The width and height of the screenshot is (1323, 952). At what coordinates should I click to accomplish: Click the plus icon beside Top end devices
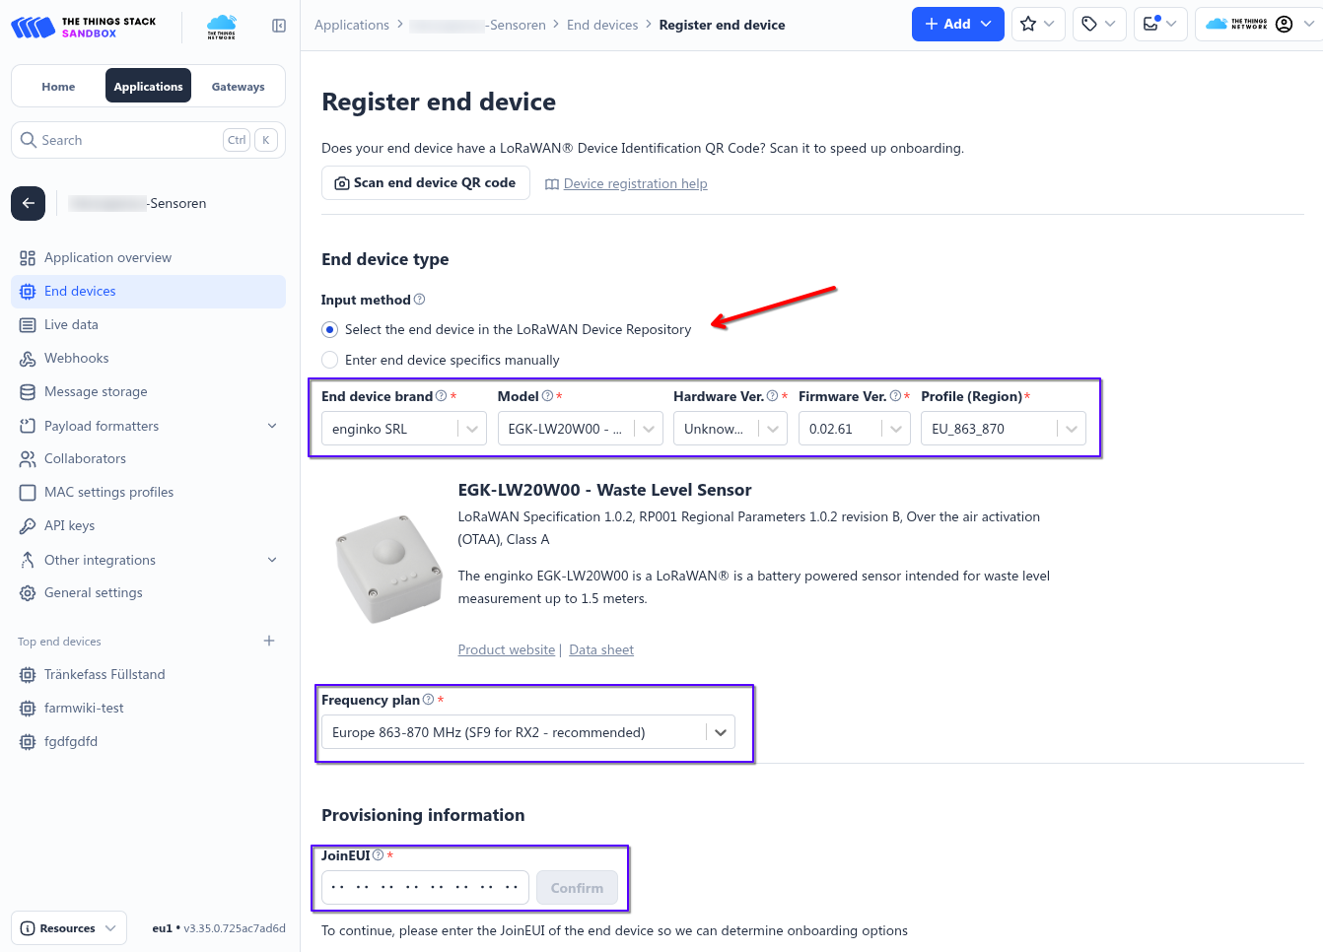[x=269, y=641]
